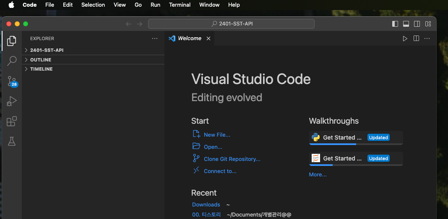Open the 00. 티스토리 recent folder

pyautogui.click(x=206, y=214)
